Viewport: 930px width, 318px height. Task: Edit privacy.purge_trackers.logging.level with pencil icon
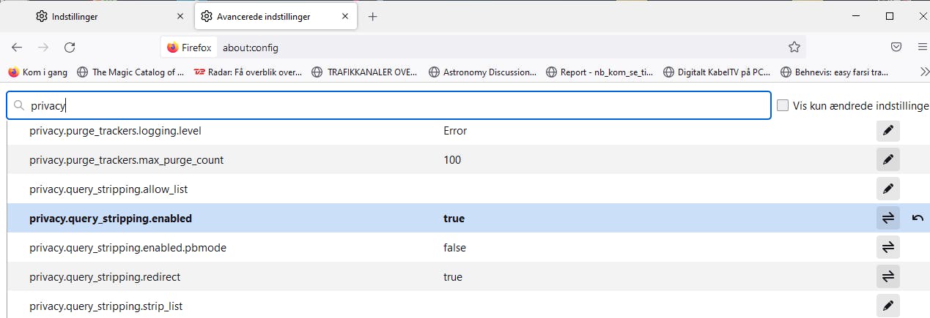click(888, 131)
